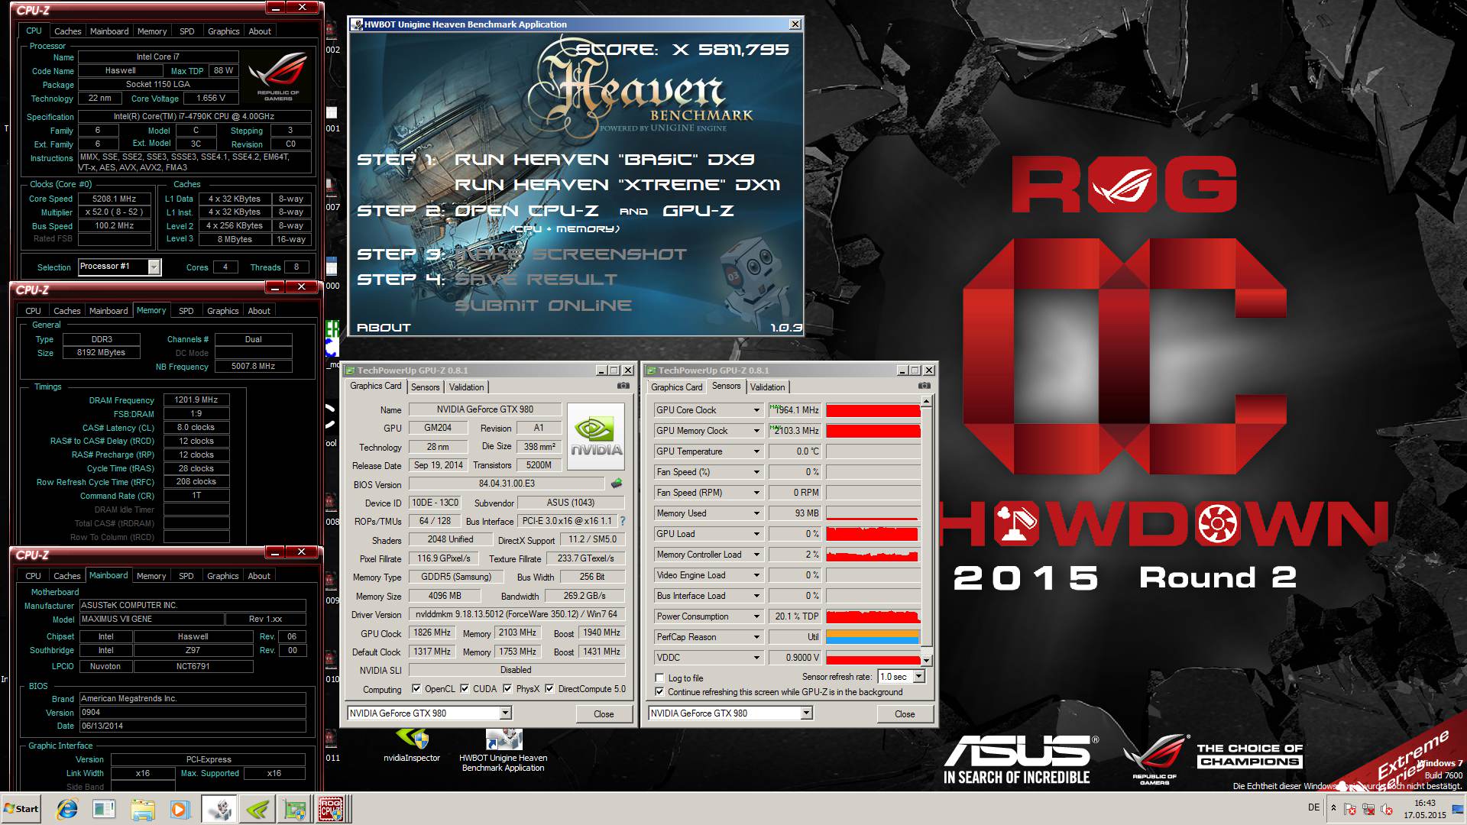Click the GPU Core Clock red history graph
Screen dimensions: 1467x825
pos(873,410)
